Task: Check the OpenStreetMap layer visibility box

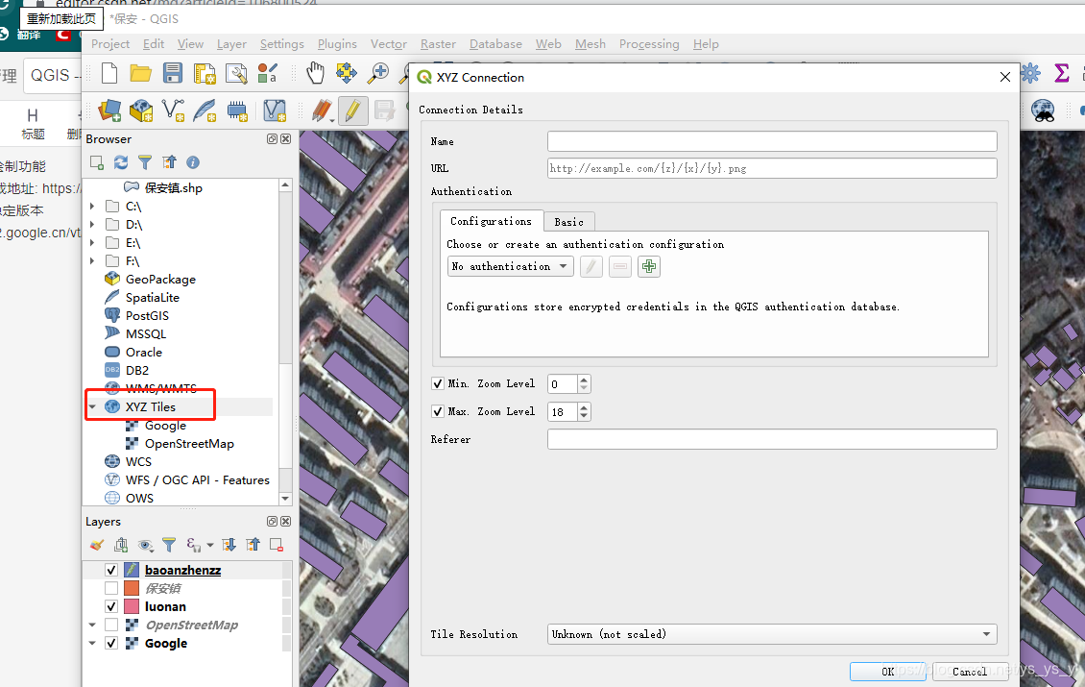Action: click(x=111, y=625)
